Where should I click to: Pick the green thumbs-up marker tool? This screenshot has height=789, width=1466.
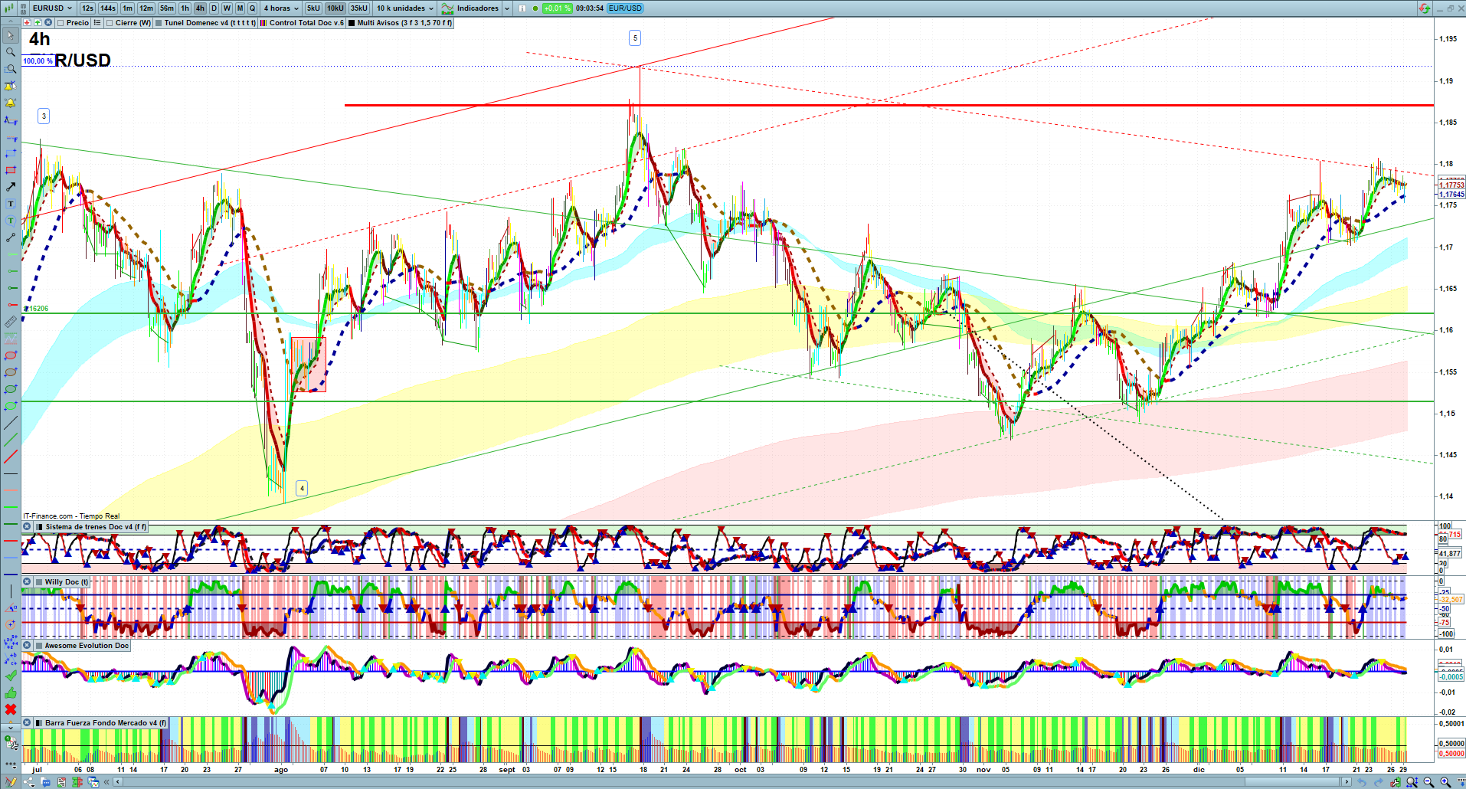(10, 692)
